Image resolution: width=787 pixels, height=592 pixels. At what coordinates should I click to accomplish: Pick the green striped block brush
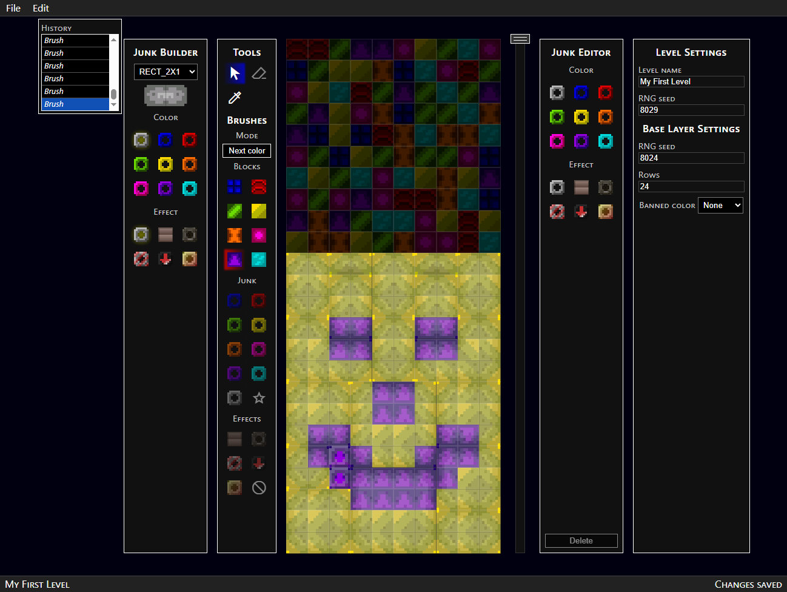pos(235,211)
